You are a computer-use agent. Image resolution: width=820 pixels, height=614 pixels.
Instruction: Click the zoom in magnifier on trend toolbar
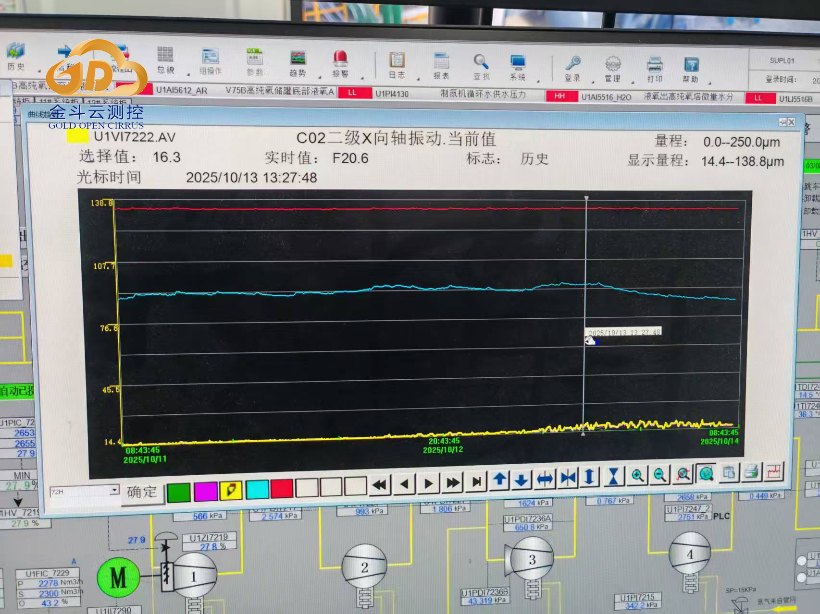637,475
